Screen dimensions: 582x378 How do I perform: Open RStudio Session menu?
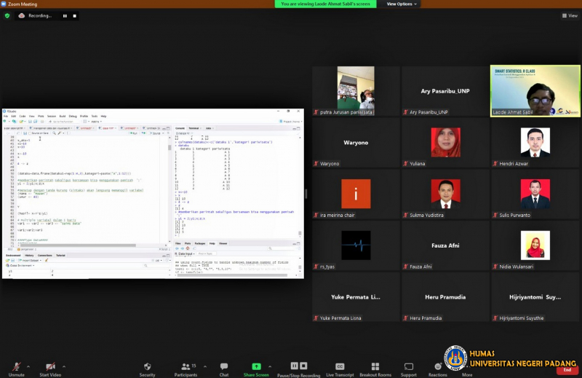(x=51, y=117)
